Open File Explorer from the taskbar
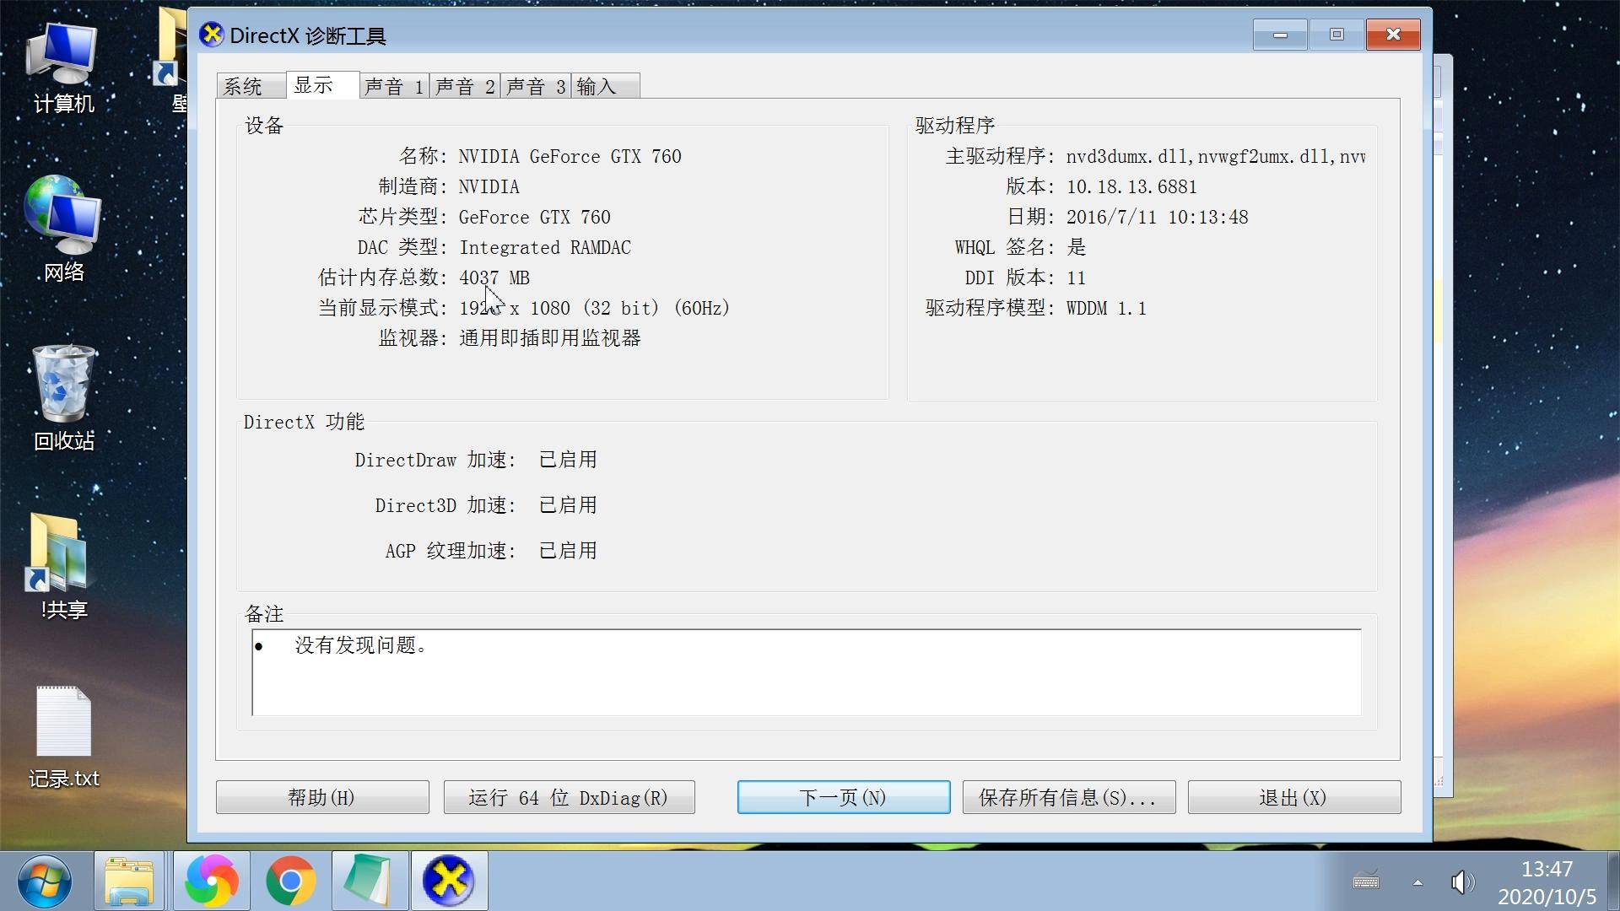The image size is (1620, 911). point(129,881)
